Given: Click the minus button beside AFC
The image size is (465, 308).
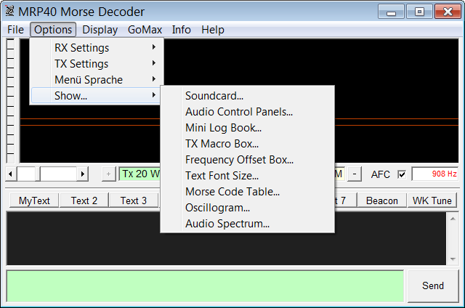Looking at the screenshot, I should tap(354, 174).
